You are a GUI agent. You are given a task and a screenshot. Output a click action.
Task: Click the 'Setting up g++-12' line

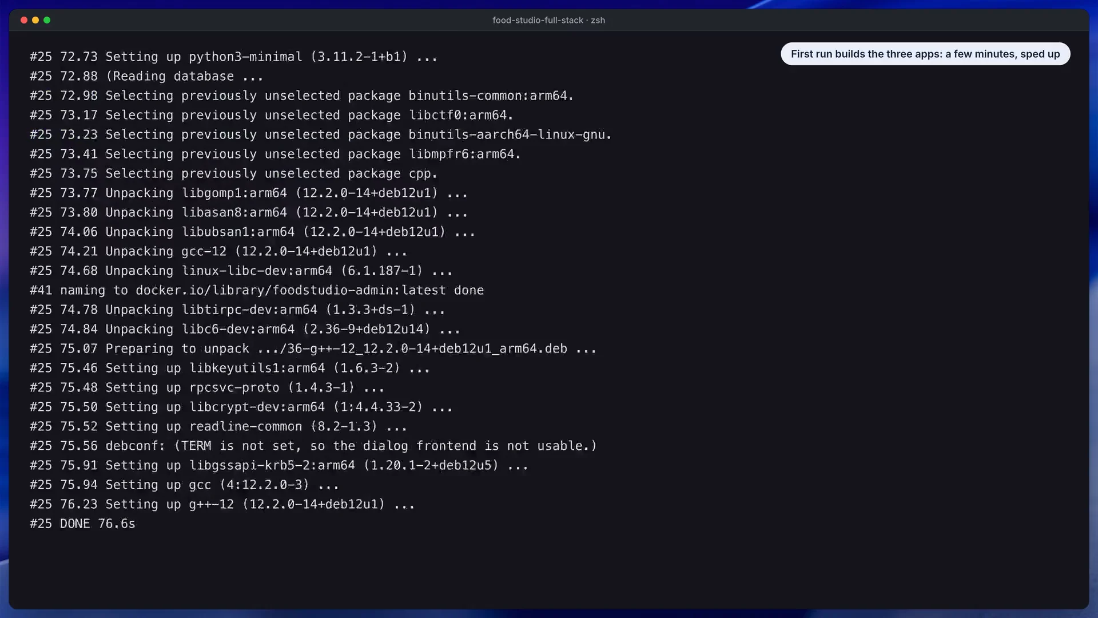[222, 504]
